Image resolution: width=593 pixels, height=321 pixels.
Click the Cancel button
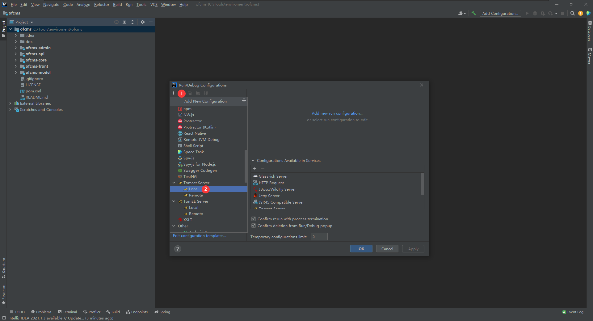click(x=387, y=249)
